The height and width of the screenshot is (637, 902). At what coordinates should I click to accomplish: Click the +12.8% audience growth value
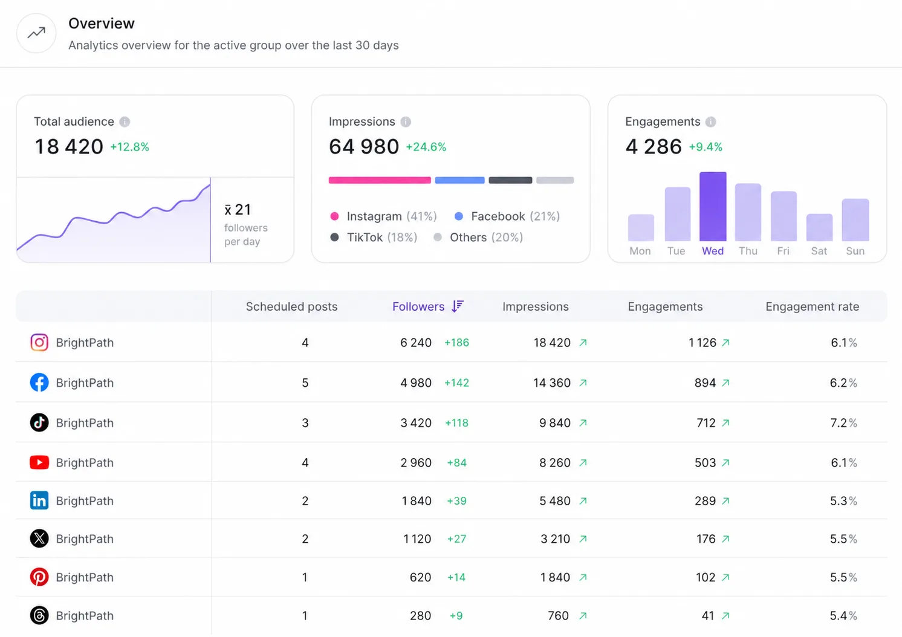[129, 147]
